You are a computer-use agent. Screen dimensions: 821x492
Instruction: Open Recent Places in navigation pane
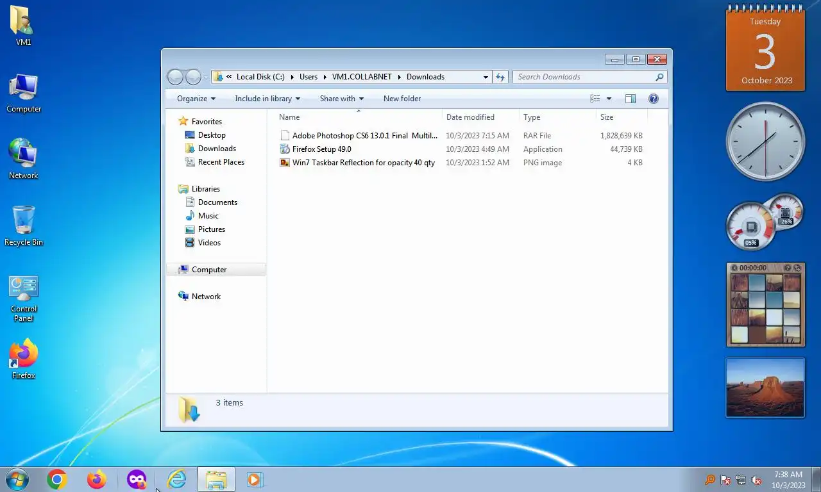point(221,162)
